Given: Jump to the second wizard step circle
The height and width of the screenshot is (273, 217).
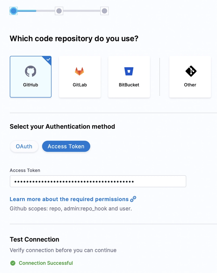Looking at the screenshot, I should coord(59,11).
